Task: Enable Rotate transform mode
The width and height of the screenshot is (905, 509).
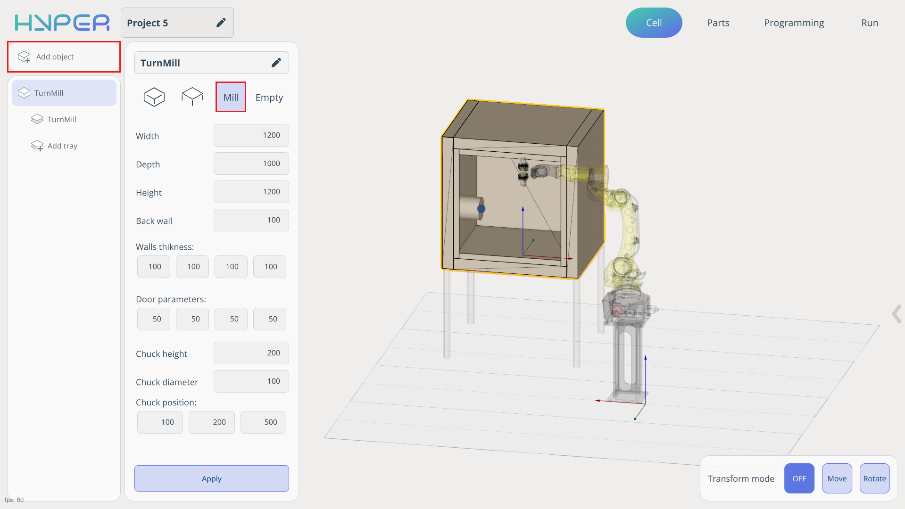Action: [x=874, y=478]
